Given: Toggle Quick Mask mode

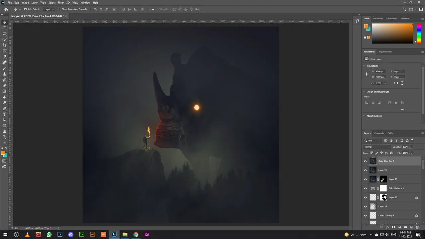Looking at the screenshot, I should coord(4,161).
